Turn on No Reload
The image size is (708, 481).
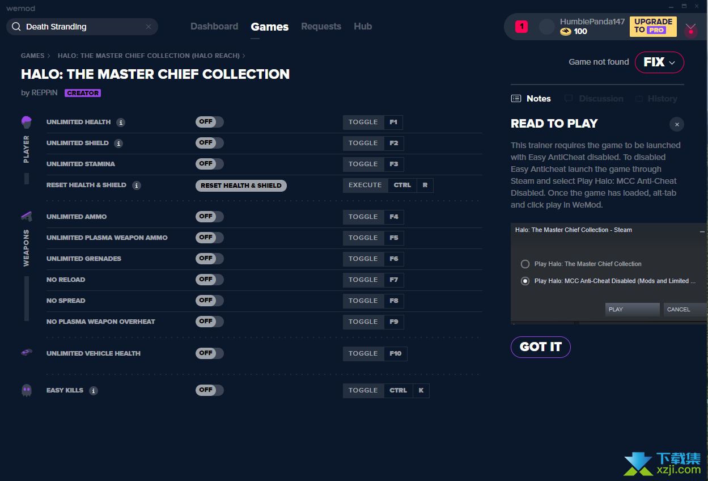tap(210, 280)
